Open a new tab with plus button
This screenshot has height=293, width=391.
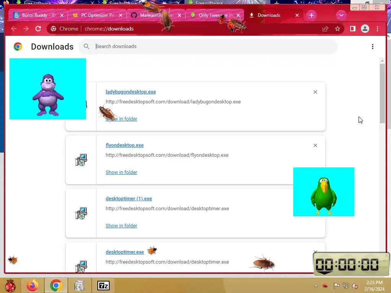(x=312, y=15)
